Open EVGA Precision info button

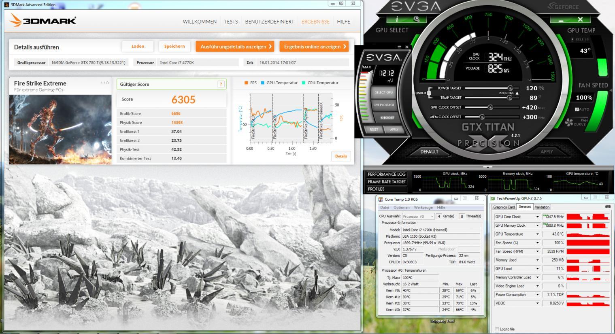pos(397,19)
